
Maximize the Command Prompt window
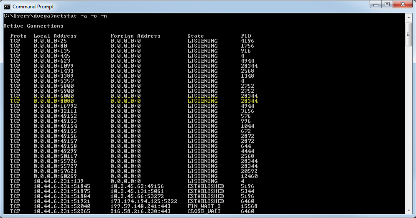[x=387, y=5]
